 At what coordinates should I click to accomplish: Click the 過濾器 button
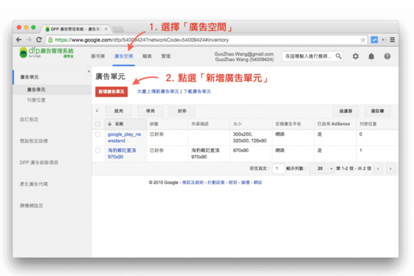pos(345,111)
